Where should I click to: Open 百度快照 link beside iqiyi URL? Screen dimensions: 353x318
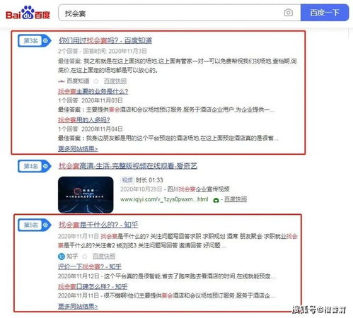[x=236, y=199]
